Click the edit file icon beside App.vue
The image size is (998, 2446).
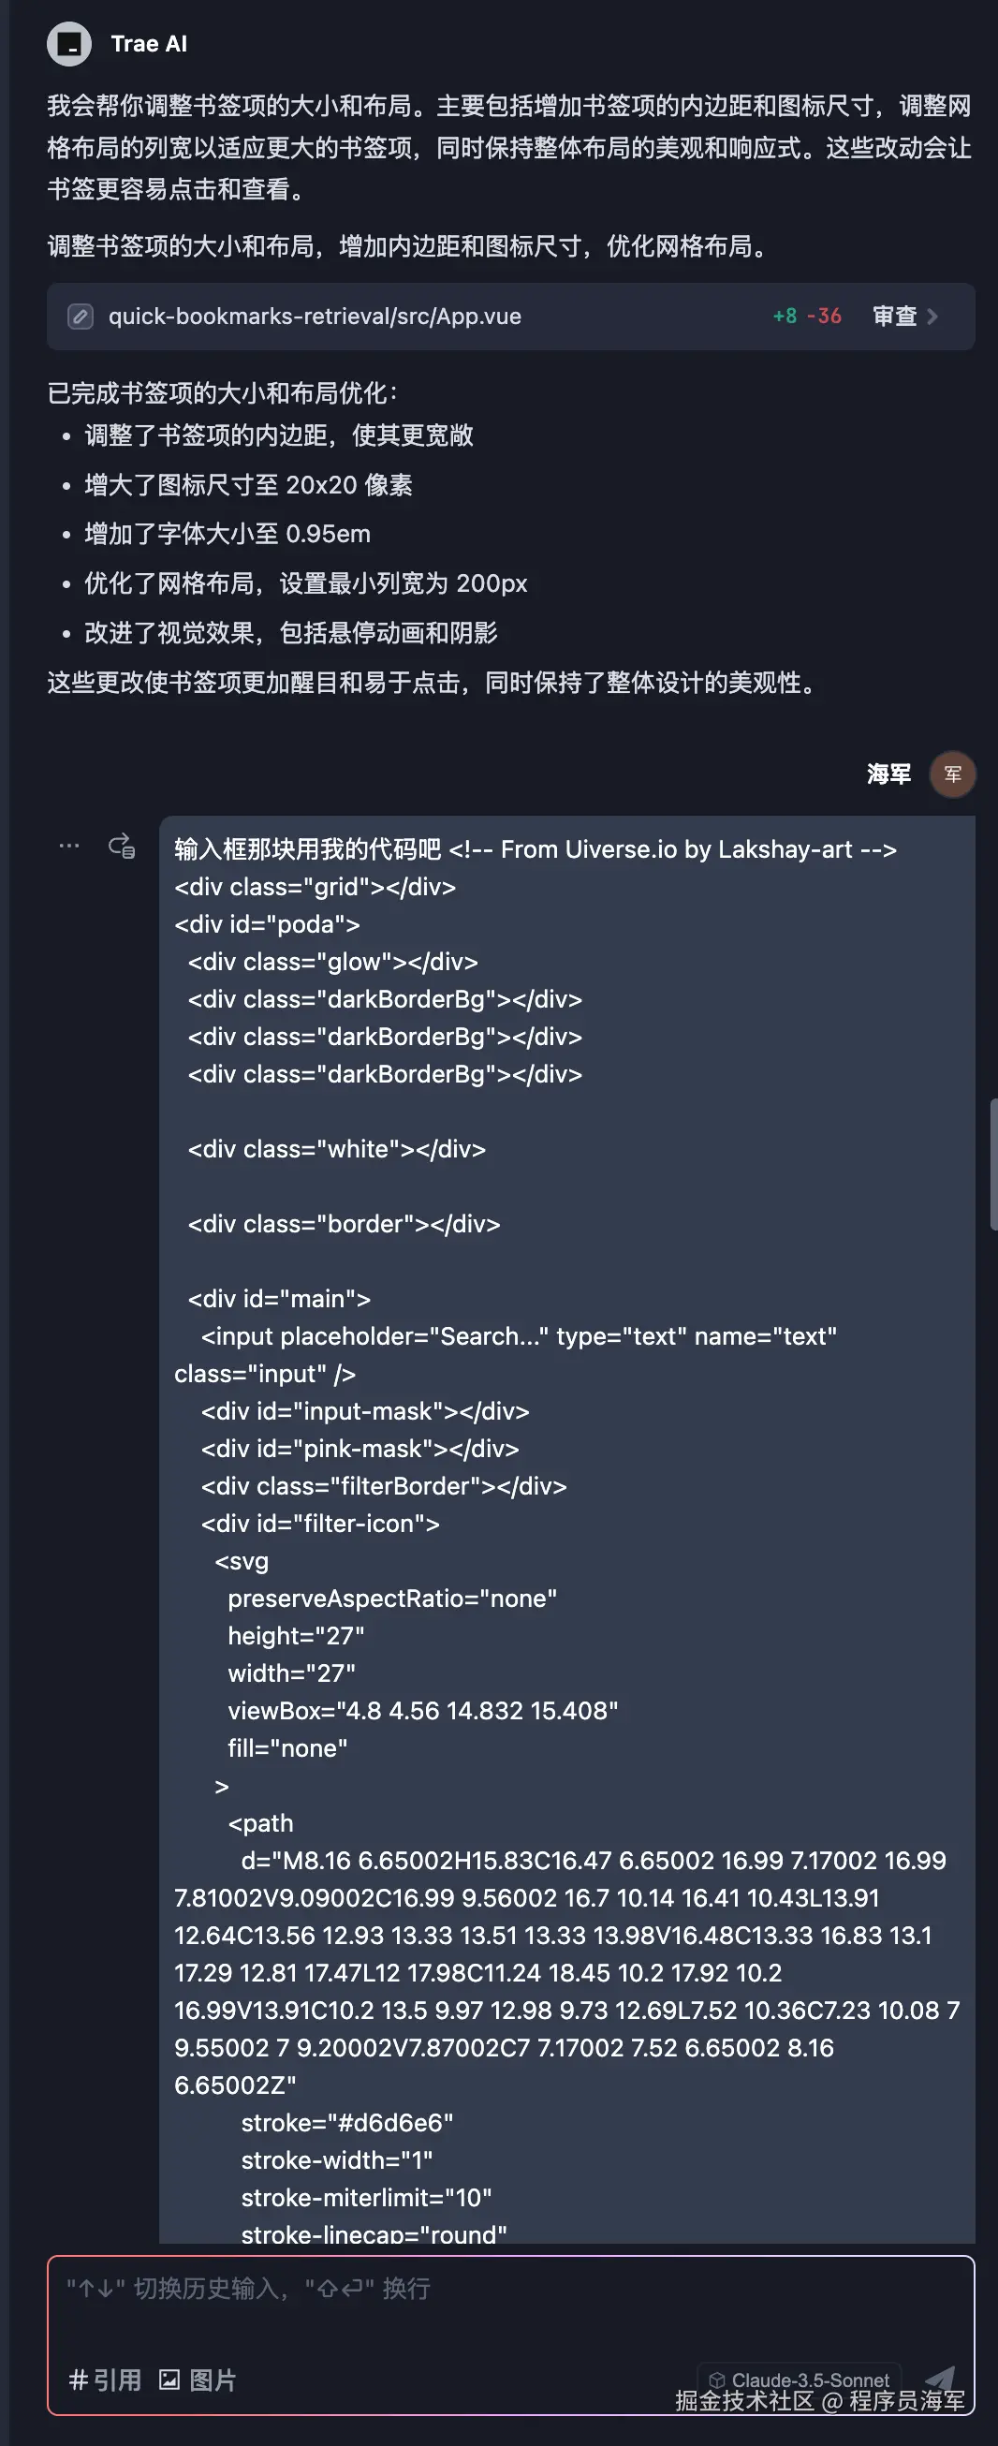click(81, 317)
